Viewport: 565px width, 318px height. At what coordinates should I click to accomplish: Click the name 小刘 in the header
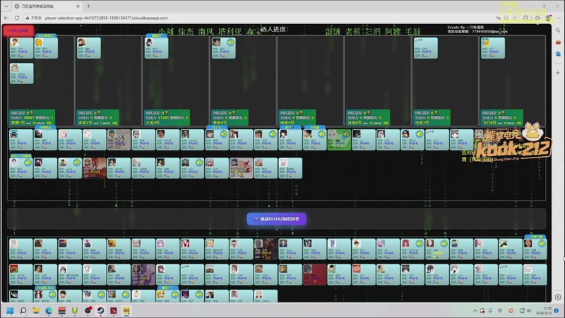point(167,32)
